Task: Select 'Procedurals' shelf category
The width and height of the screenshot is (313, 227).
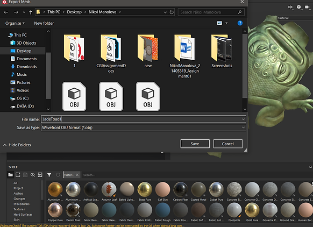Action: [x=22, y=204]
